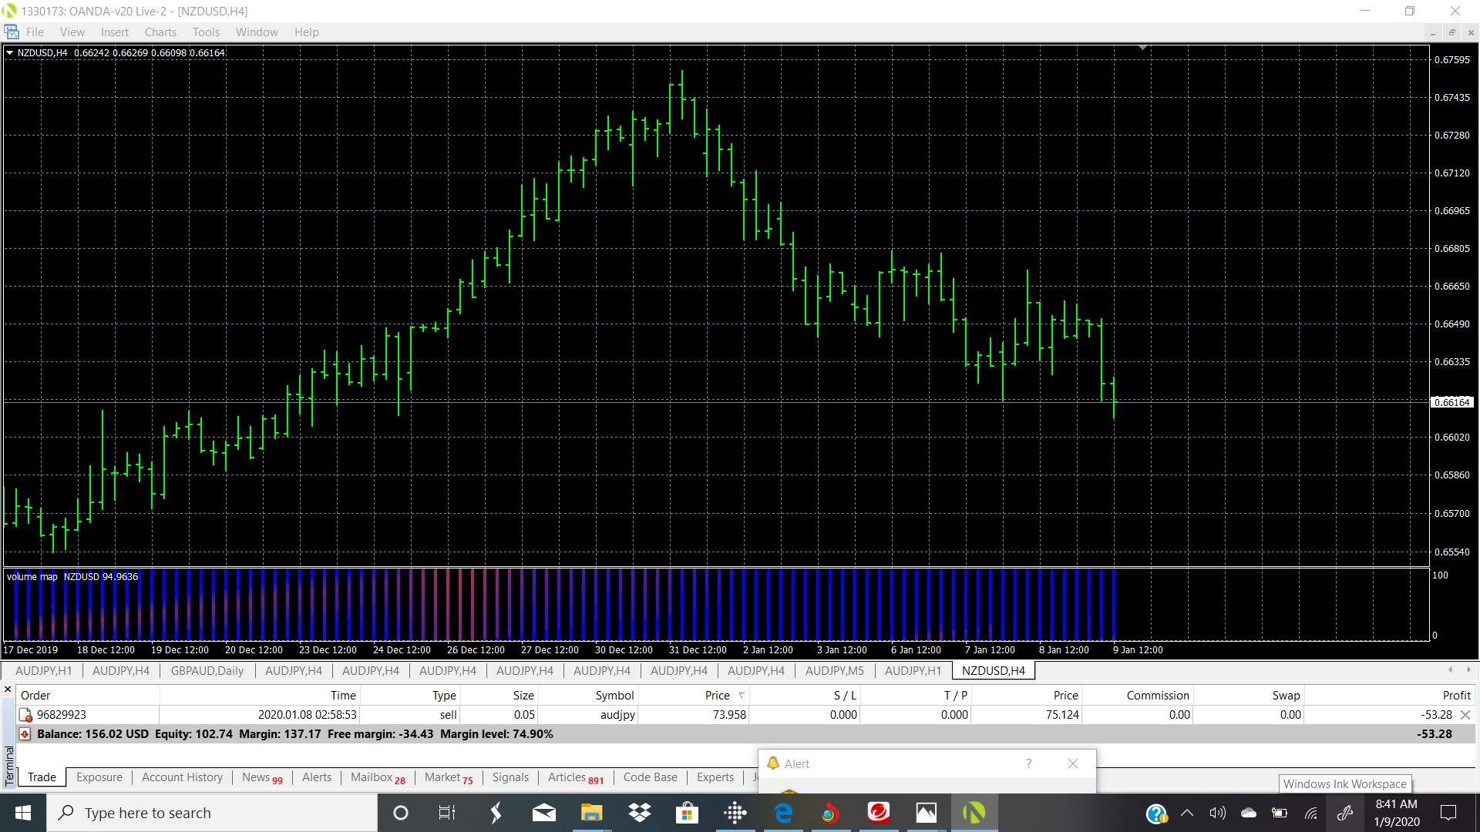Click the Alert window help question mark
1480x832 pixels.
(x=1028, y=763)
